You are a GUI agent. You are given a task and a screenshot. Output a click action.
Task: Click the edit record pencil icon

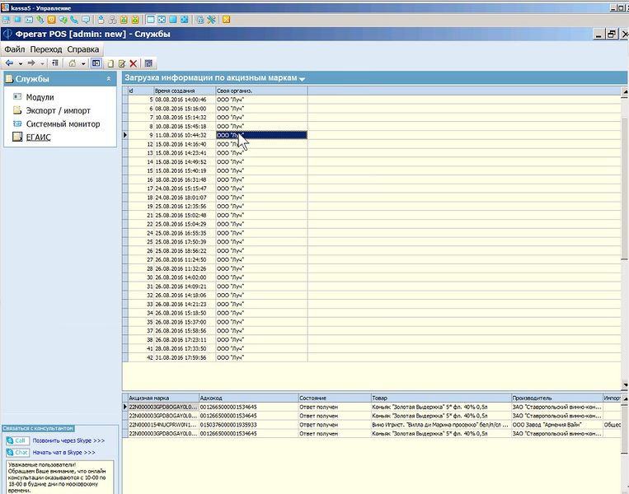(x=122, y=63)
